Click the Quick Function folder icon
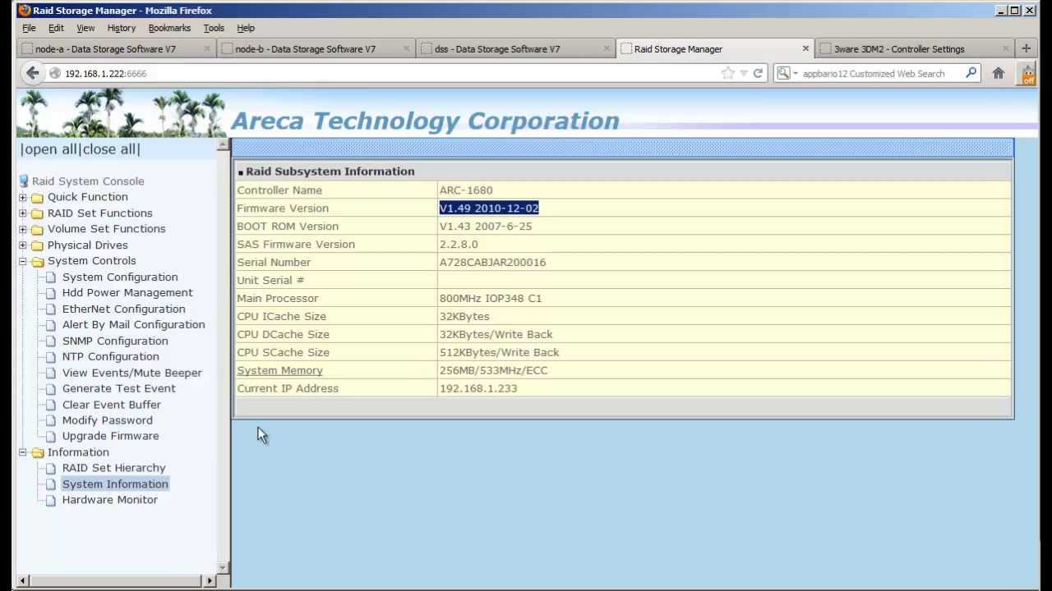1052x591 pixels. [38, 197]
